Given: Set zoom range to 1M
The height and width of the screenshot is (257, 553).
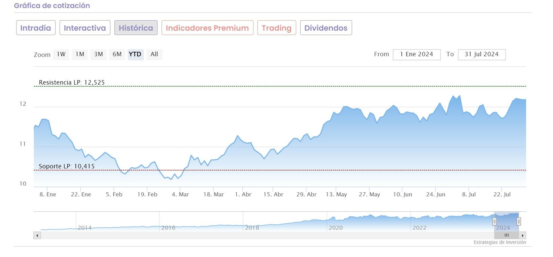Looking at the screenshot, I should click(80, 54).
